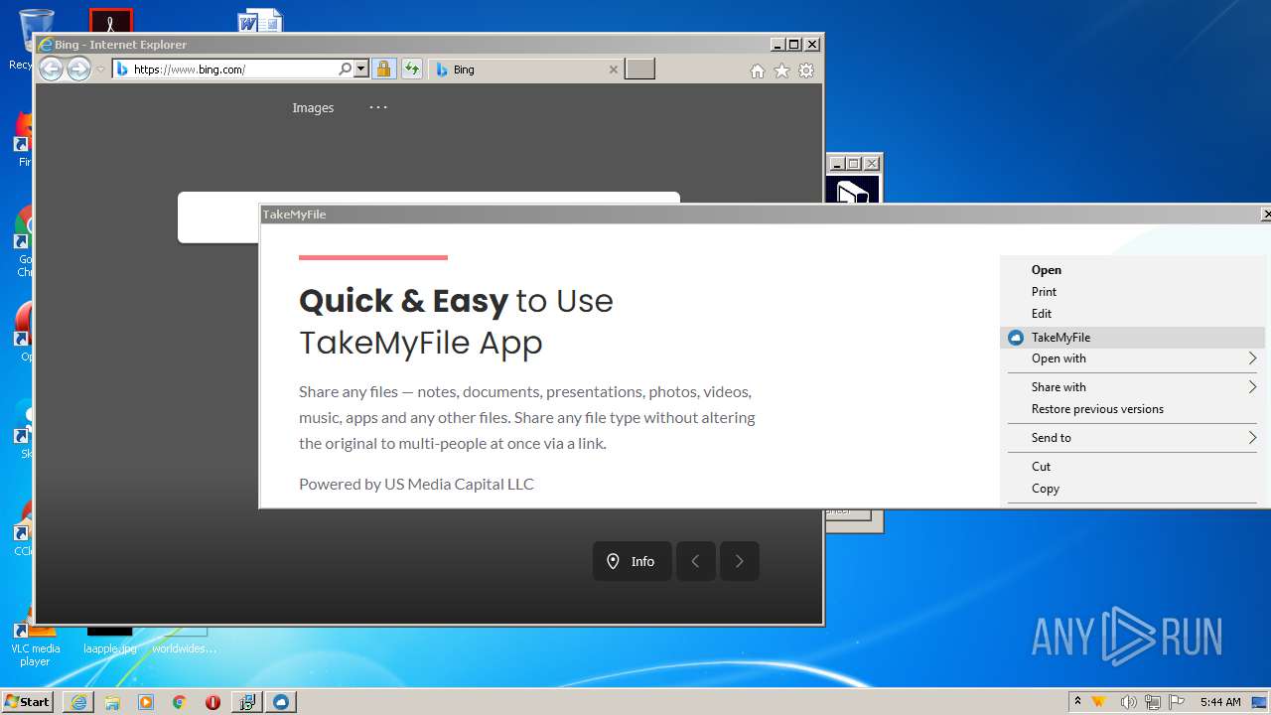Show hidden system tray icons
1271x715 pixels.
(x=1077, y=701)
